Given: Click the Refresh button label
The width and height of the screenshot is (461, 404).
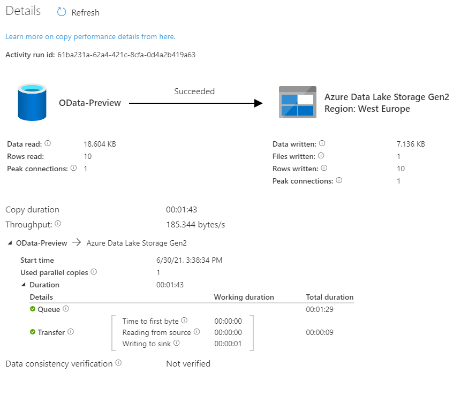Looking at the screenshot, I should (x=86, y=13).
